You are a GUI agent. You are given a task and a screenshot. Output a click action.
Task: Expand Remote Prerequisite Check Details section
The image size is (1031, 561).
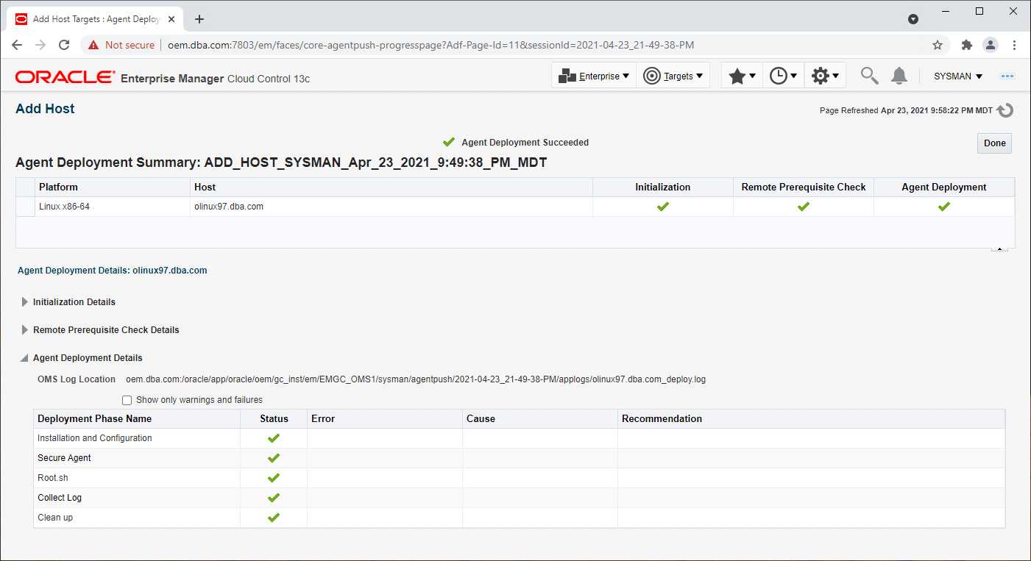pyautogui.click(x=25, y=330)
